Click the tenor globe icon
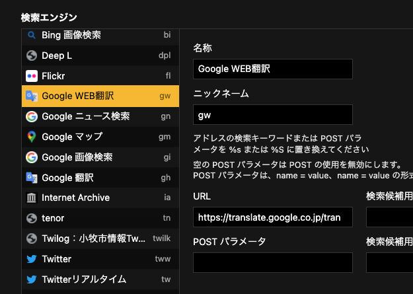Screen dimensions: 413x294 tap(32, 219)
